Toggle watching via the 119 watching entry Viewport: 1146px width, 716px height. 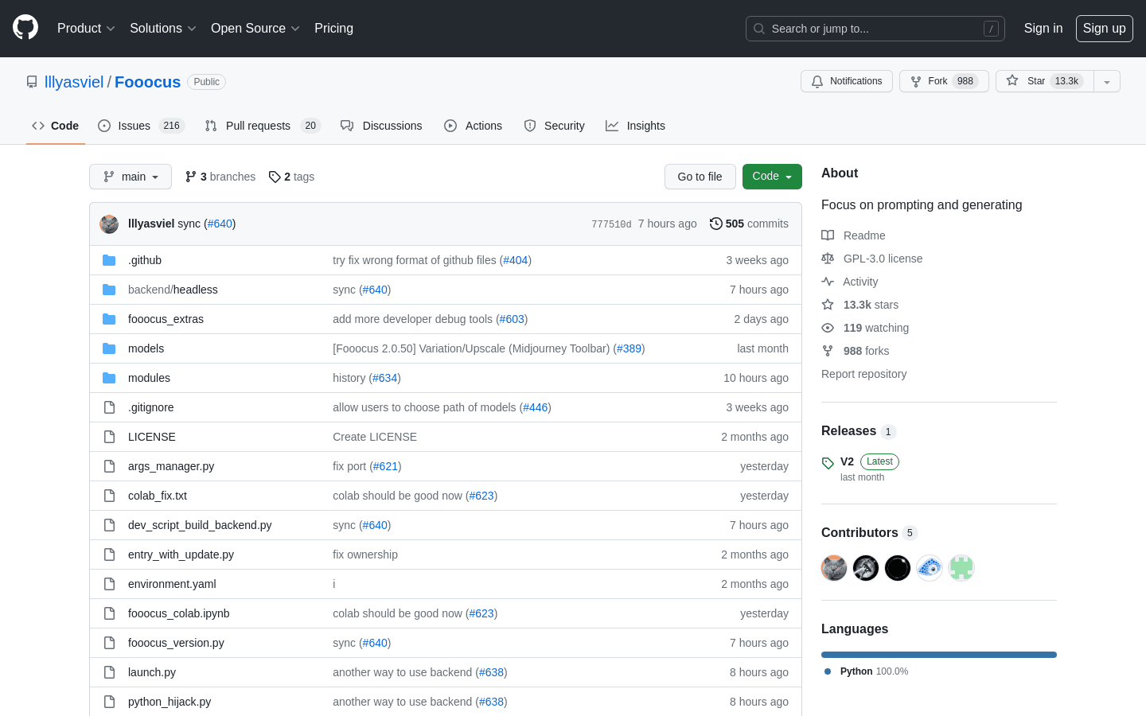[875, 327]
